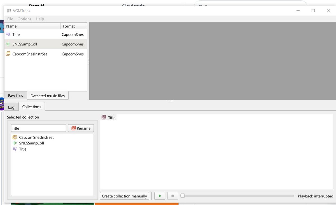The image size is (336, 205).
Task: Open the Options menu
Action: 24,19
